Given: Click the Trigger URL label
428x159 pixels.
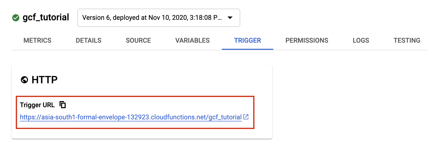Looking at the screenshot, I should 37,105.
